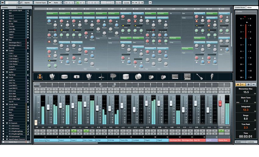
Task: Click the AM Groove Agent channel icon
Action: (40, 76)
